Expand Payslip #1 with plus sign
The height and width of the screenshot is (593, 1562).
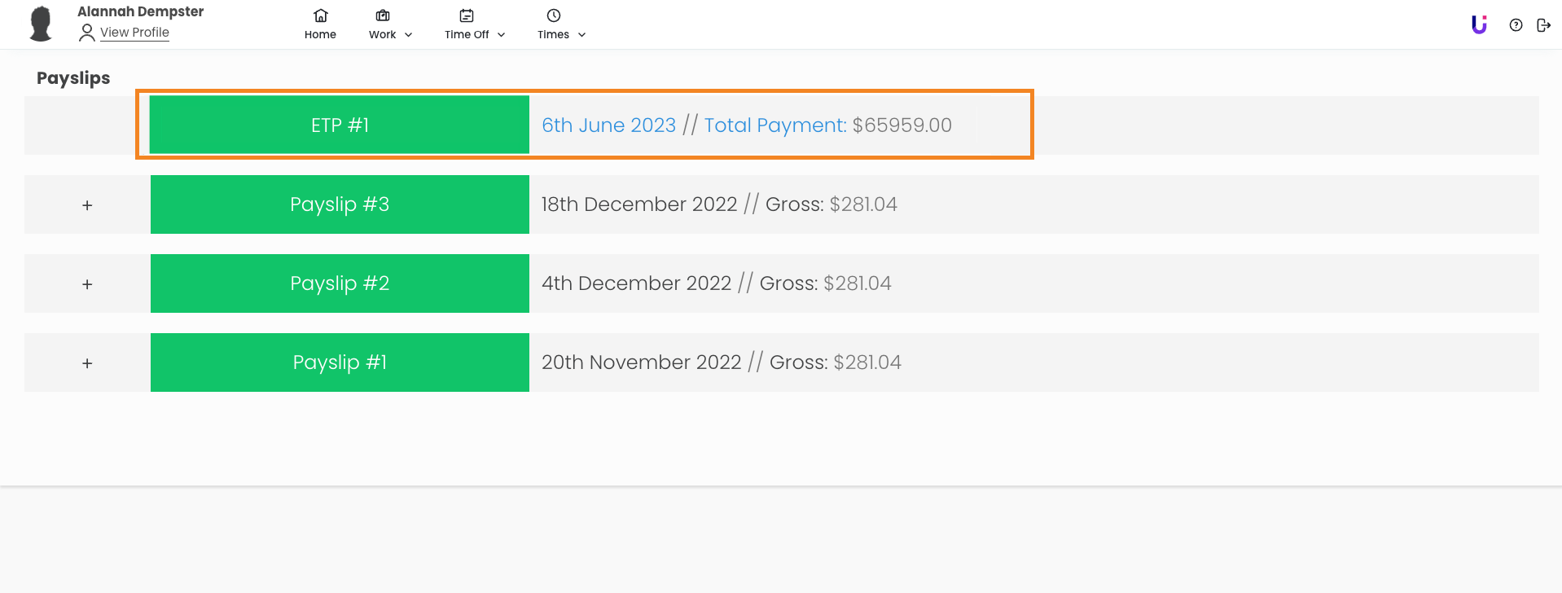click(x=87, y=363)
